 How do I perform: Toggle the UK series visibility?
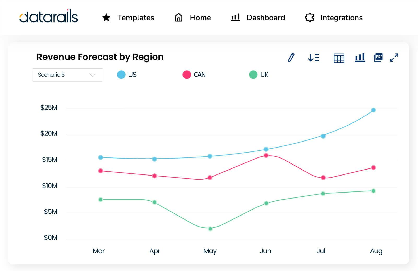pos(260,75)
